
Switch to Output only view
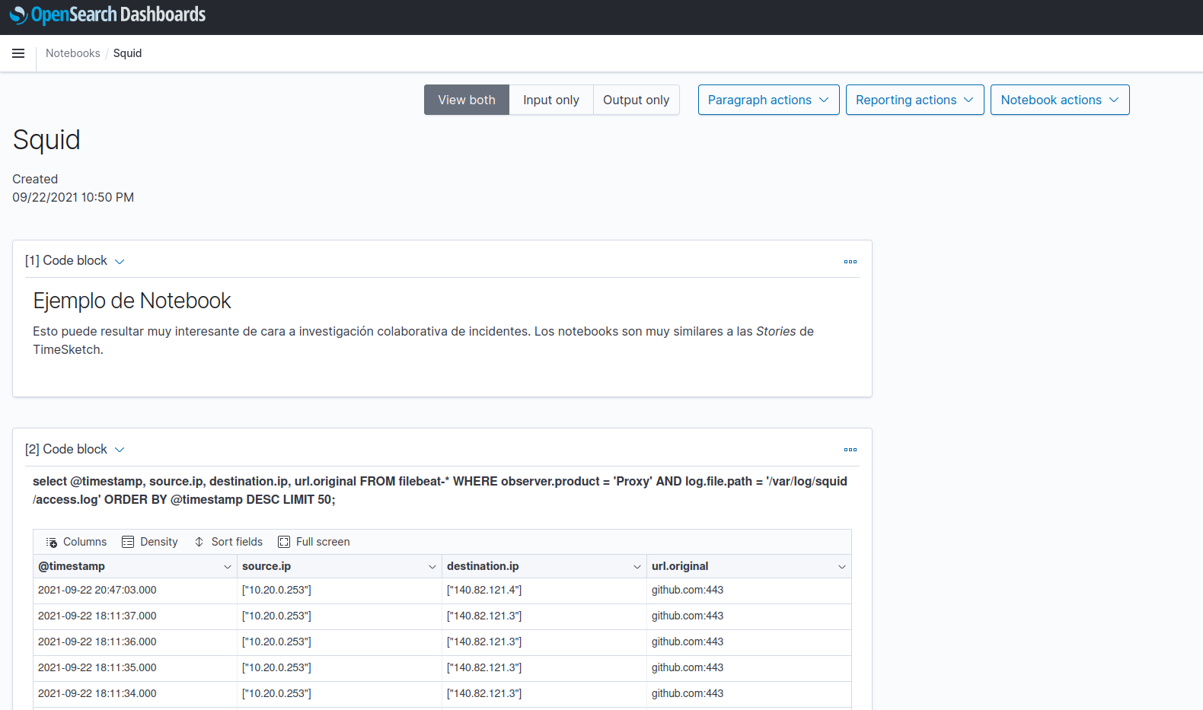(636, 100)
